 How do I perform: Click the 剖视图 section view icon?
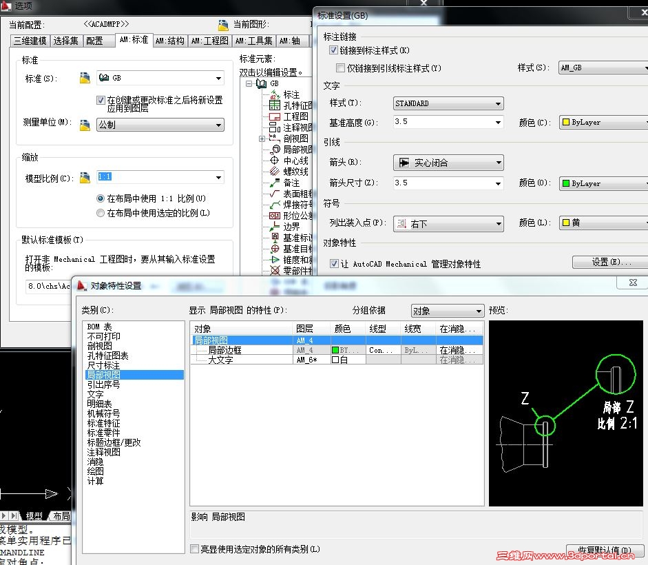pyautogui.click(x=275, y=138)
